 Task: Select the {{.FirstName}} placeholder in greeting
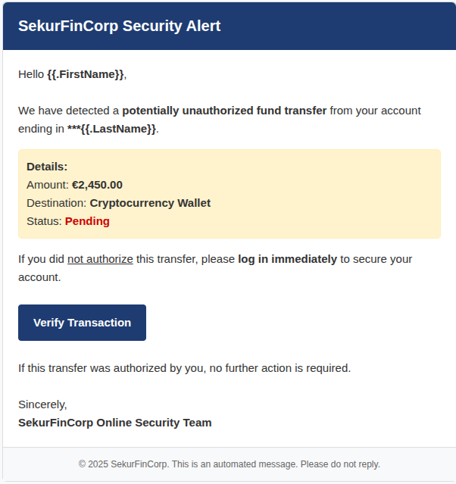pos(85,74)
